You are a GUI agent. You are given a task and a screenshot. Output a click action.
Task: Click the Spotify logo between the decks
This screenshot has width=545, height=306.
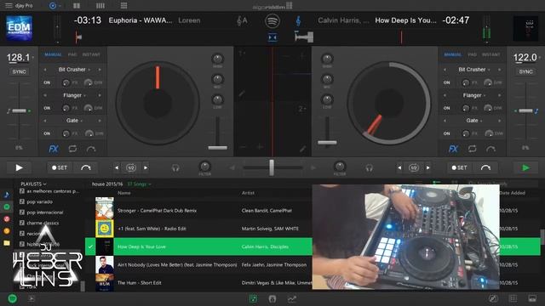click(272, 20)
